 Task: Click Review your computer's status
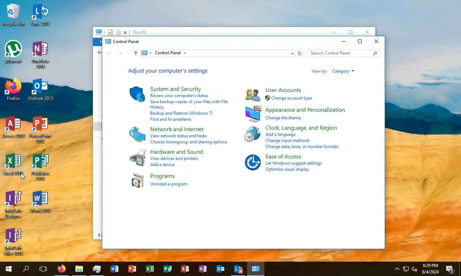179,96
